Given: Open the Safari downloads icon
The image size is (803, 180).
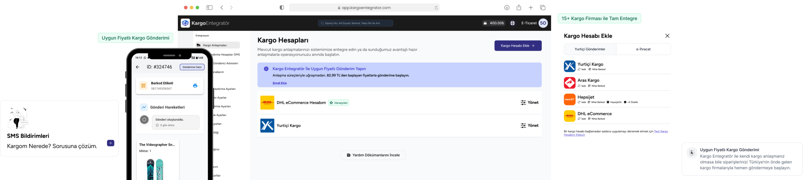Looking at the screenshot, I should [x=507, y=8].
